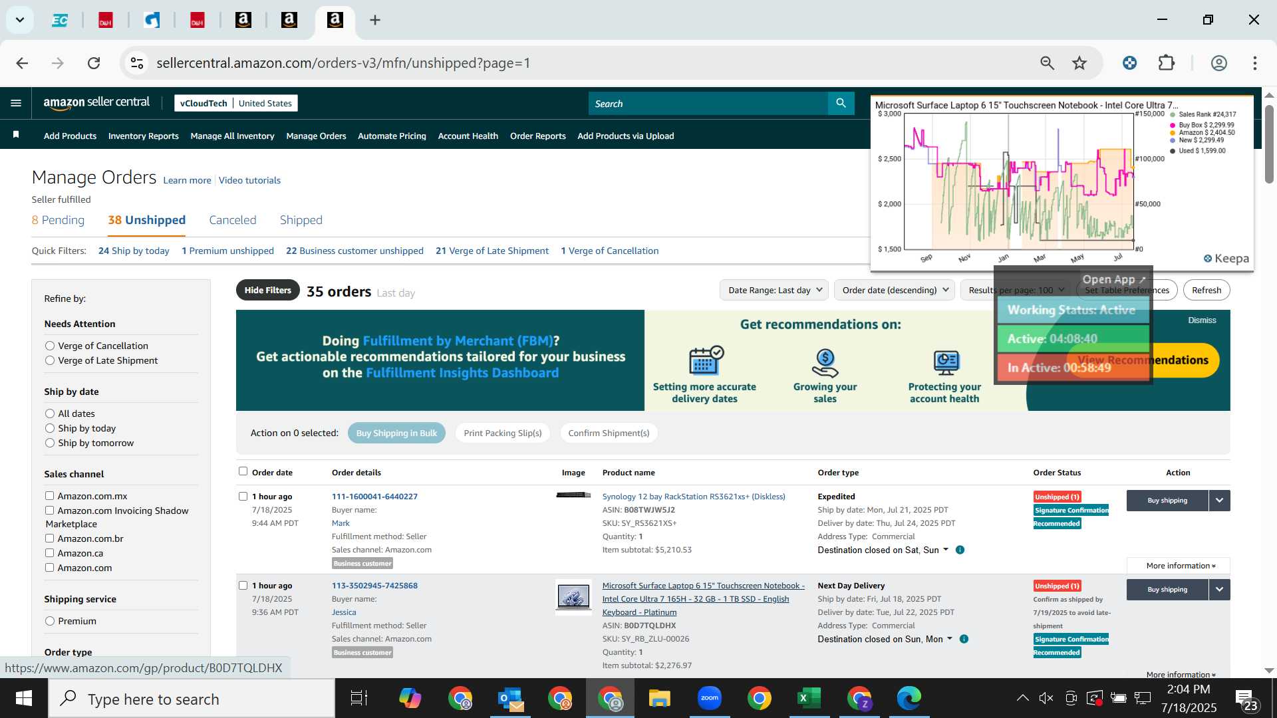Expand Buy shipping arrow for Surface Laptop order

1219,590
